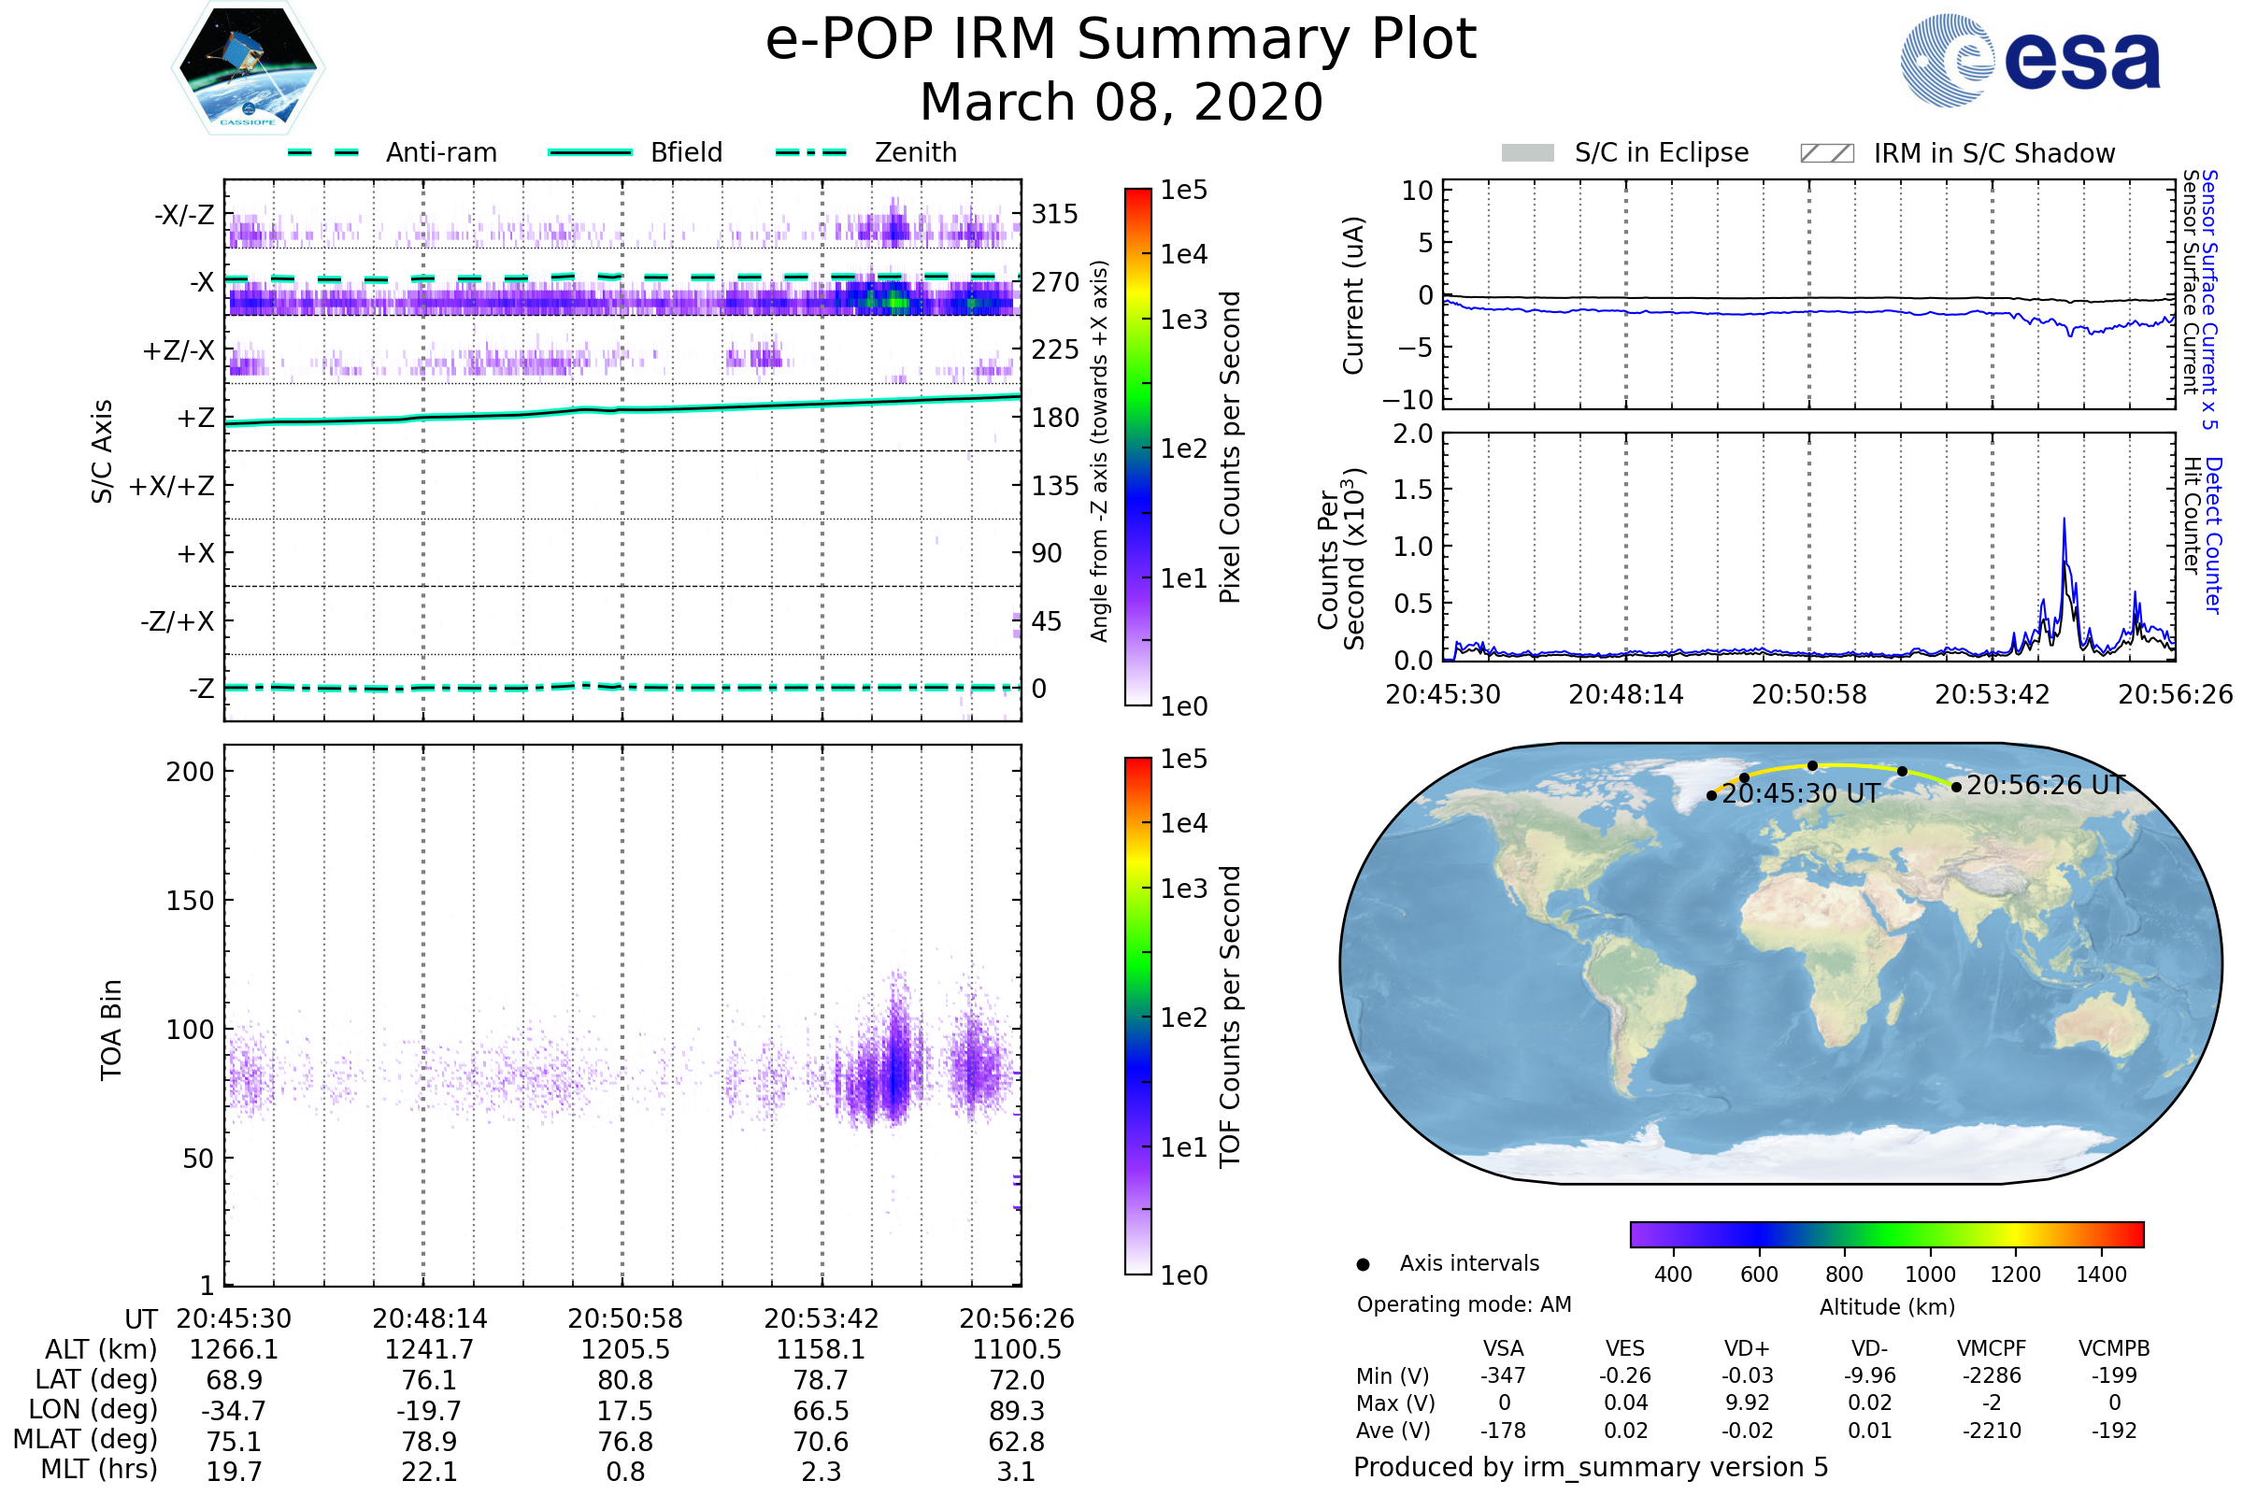Click the Operating mode: AM text
The width and height of the screenshot is (2243, 1495).
coord(1464,1305)
